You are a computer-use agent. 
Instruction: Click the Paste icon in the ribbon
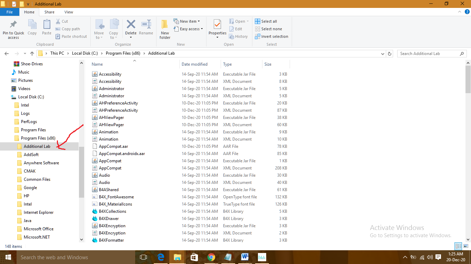pyautogui.click(x=47, y=25)
